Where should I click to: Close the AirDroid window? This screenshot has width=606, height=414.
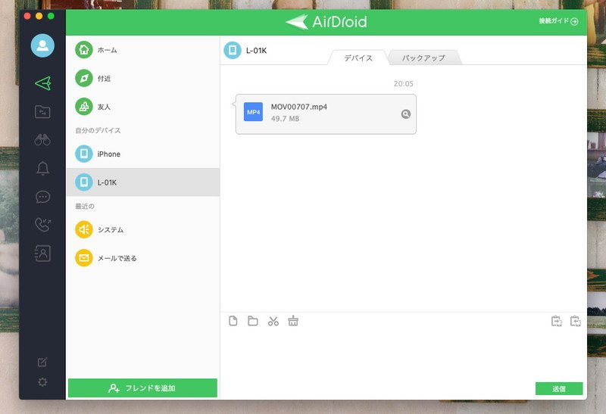pyautogui.click(x=27, y=16)
